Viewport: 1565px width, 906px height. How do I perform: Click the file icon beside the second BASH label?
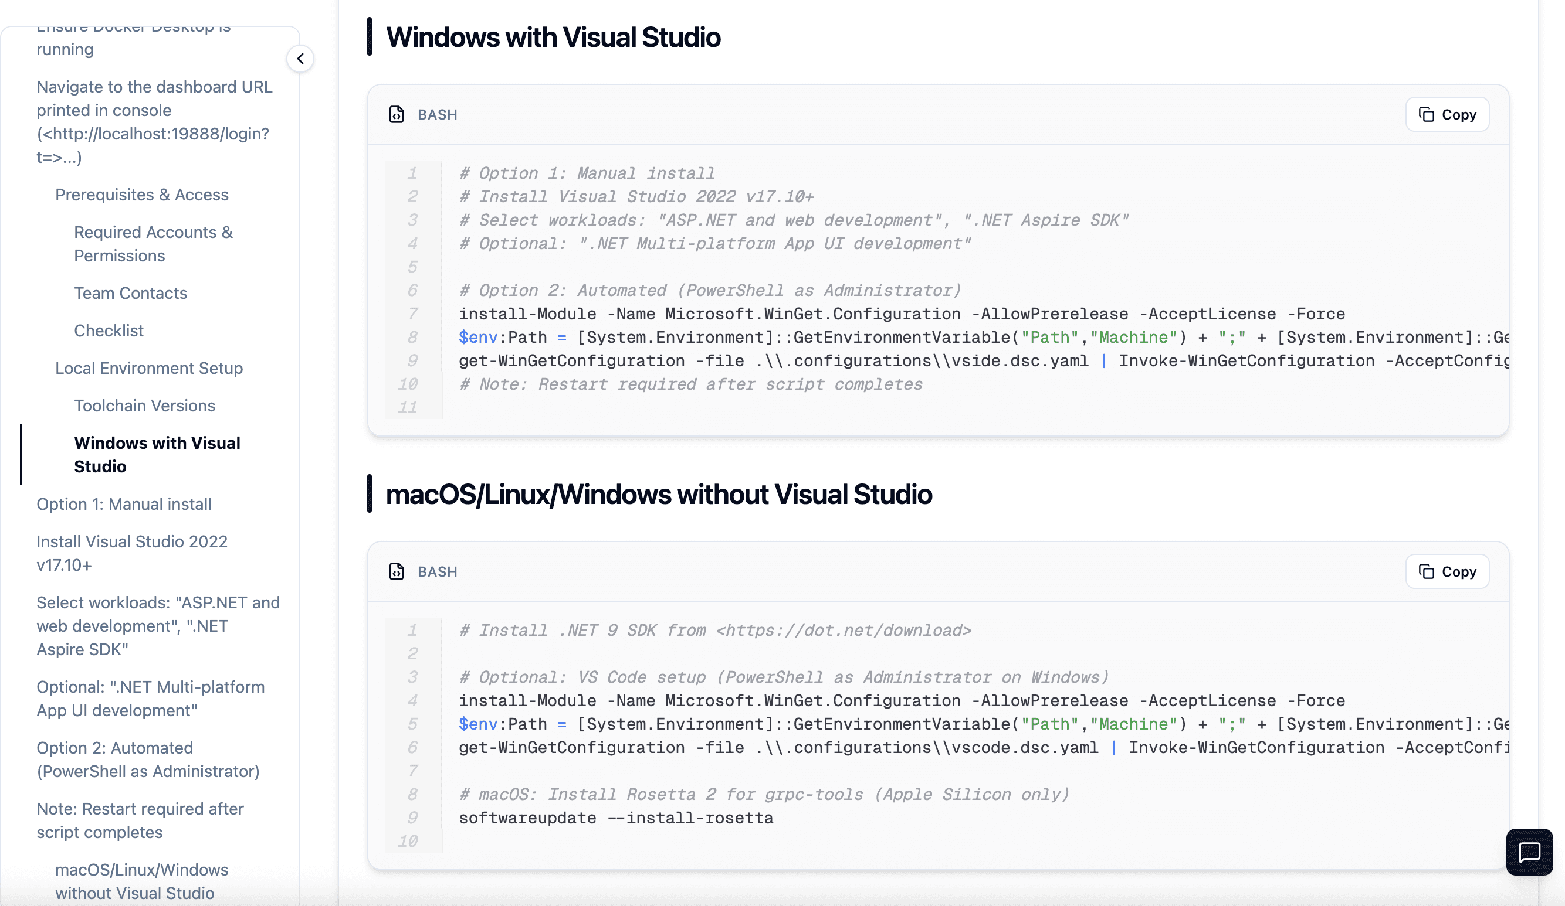397,571
